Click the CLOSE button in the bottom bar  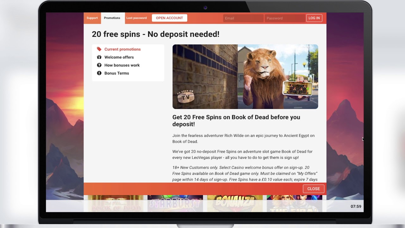[x=313, y=188]
